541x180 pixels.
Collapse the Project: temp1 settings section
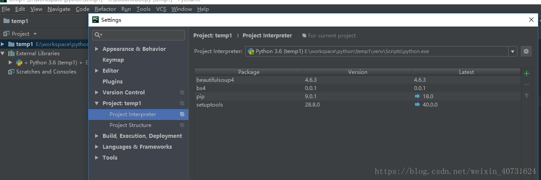(97, 103)
